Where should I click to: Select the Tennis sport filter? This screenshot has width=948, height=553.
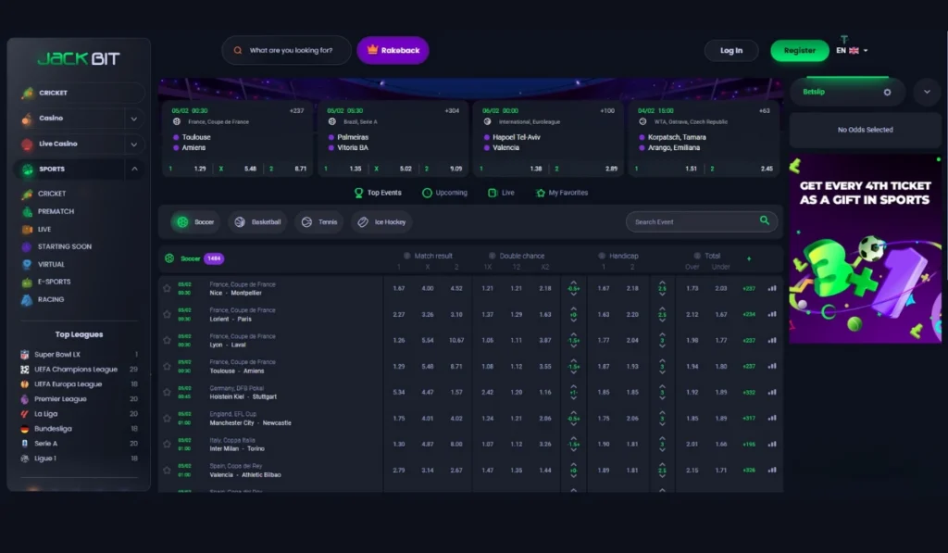point(319,222)
